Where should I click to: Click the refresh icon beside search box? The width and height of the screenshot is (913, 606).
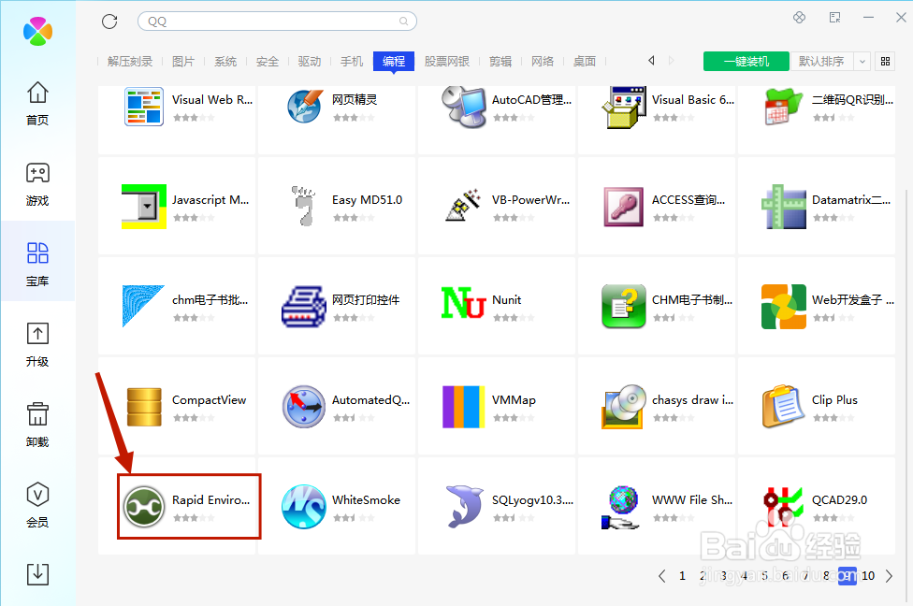click(x=109, y=22)
